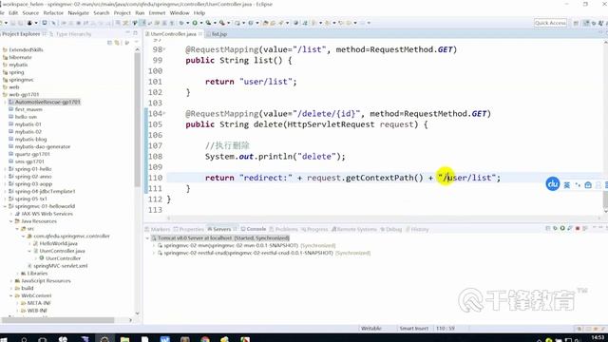Expand the spring-01-hello project
608x342 pixels.
tap(5, 169)
